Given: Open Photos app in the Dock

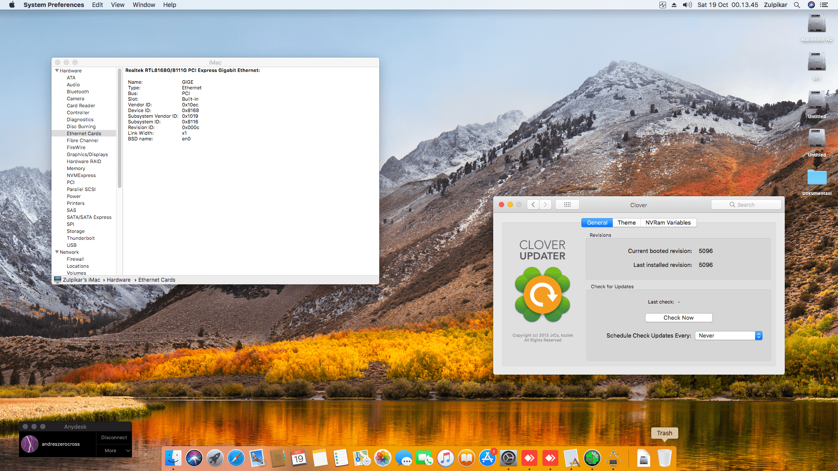Looking at the screenshot, I should click(x=383, y=458).
